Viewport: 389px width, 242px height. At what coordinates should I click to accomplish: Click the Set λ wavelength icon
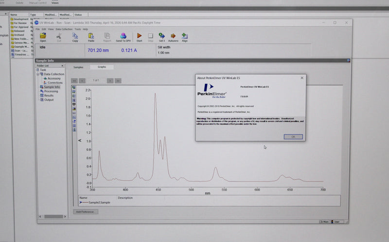(162, 37)
